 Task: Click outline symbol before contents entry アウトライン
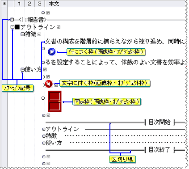pyautogui.click(x=44, y=129)
